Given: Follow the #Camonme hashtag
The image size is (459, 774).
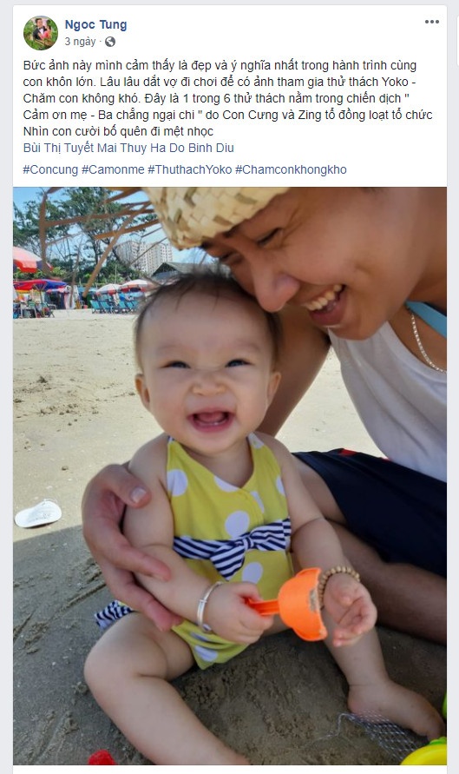Looking at the screenshot, I should (113, 169).
